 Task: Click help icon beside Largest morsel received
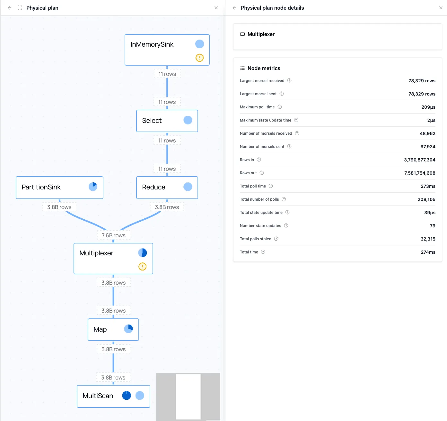click(289, 81)
